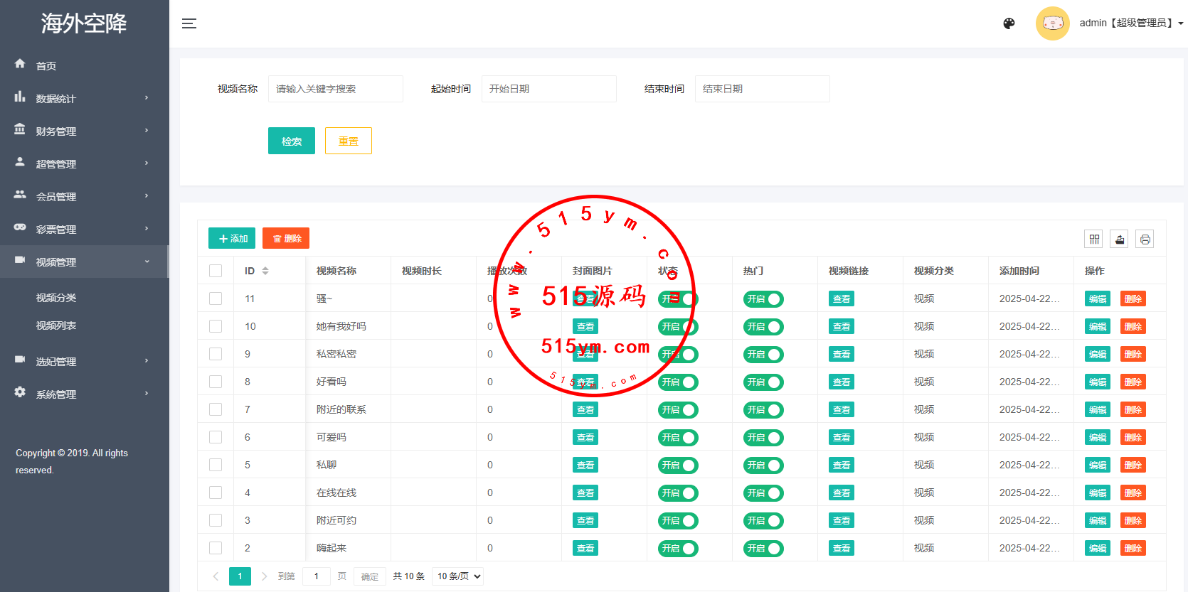Go to 首页 home icon in sidebar
Screen dimensions: 1188x592
pyautogui.click(x=20, y=64)
